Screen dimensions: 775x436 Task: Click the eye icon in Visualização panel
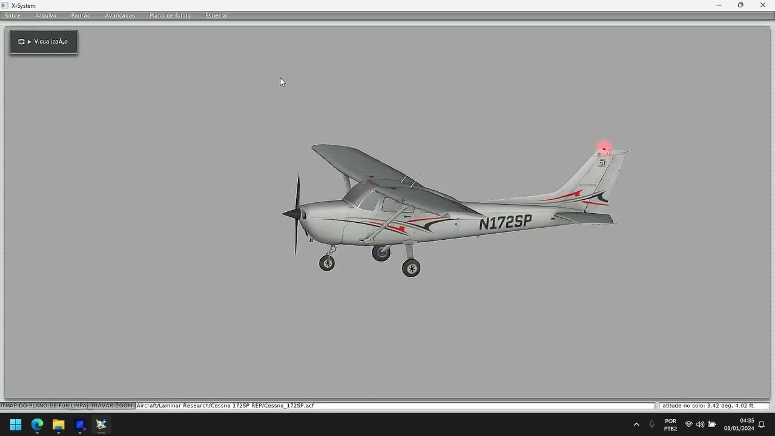[21, 42]
